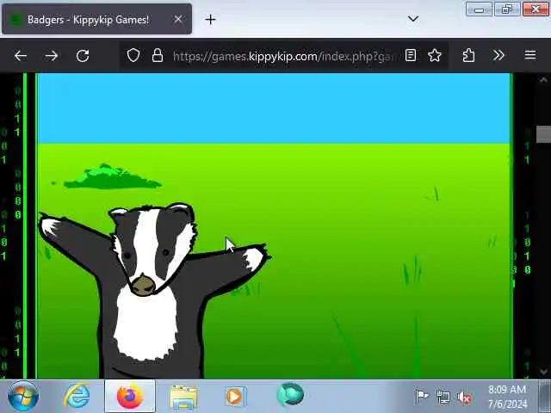The height and width of the screenshot is (413, 551).
Task: Click the page scrollbar down arrow
Action: 543,372
